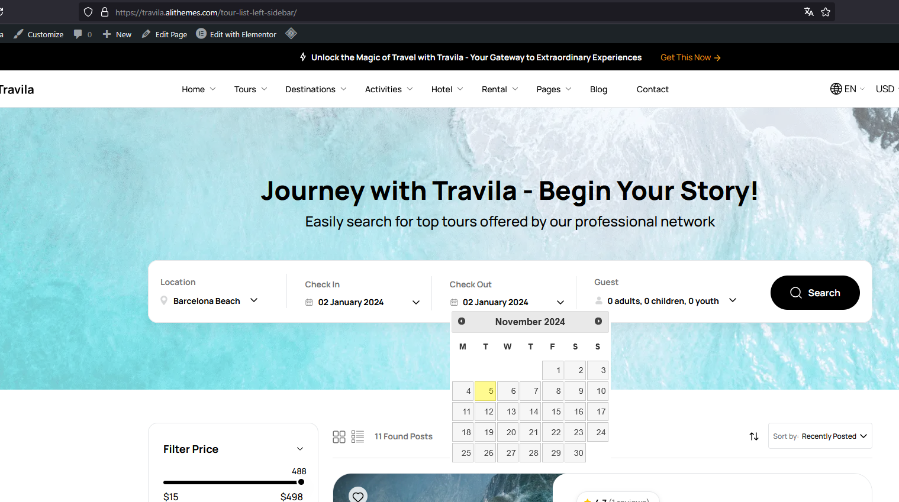Open Sort by Recently Posted dropdown
Image resolution: width=899 pixels, height=502 pixels.
point(820,436)
